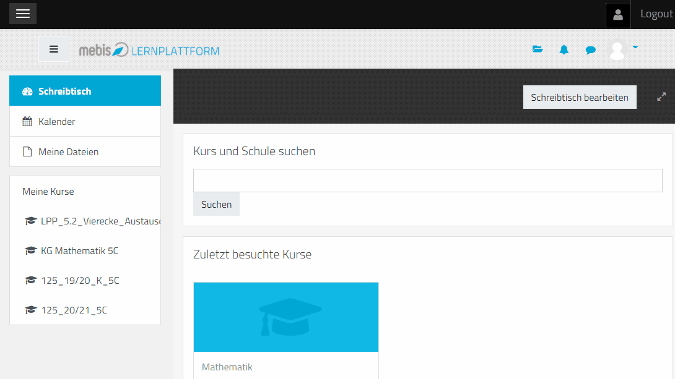Log out using the Logout link
Image resolution: width=675 pixels, height=379 pixels.
click(656, 14)
